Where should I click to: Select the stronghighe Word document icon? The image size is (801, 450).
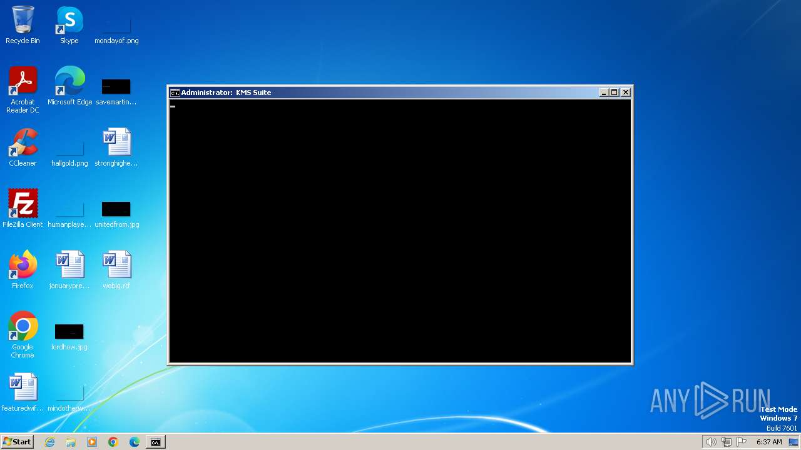[x=116, y=147]
